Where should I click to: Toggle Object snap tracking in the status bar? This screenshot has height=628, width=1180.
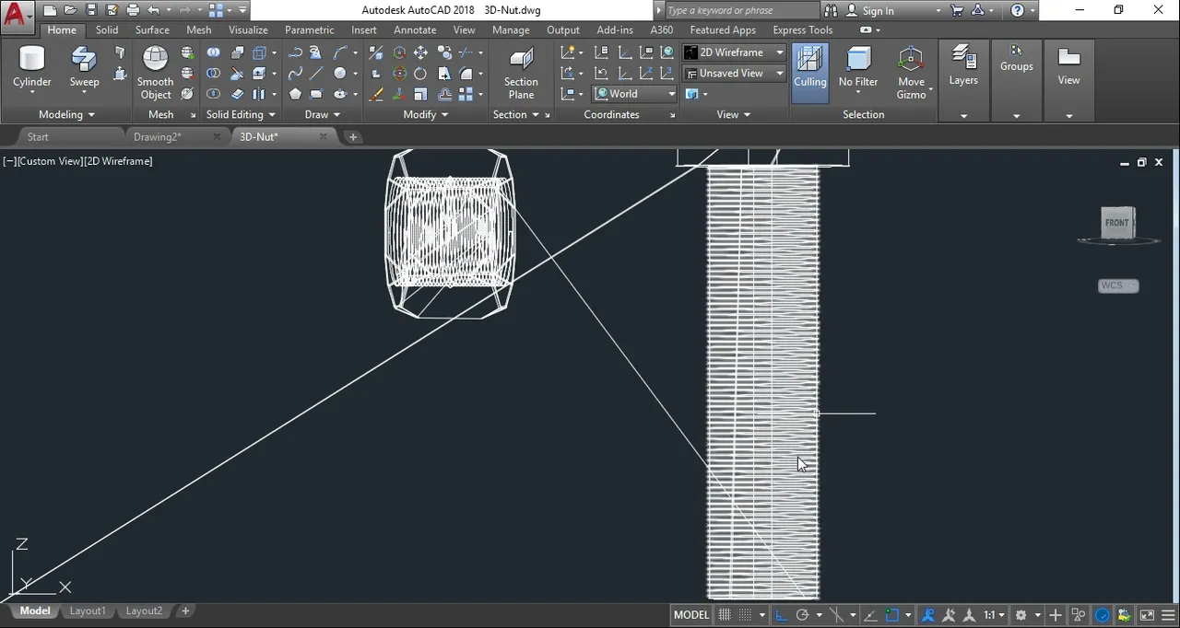tap(871, 615)
